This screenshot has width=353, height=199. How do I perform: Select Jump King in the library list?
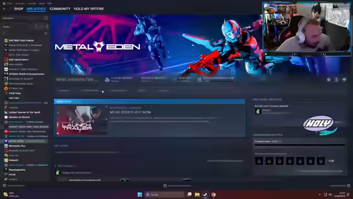14,93
